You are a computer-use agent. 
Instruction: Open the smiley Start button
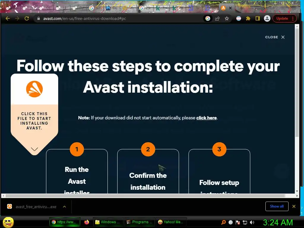tap(8, 222)
